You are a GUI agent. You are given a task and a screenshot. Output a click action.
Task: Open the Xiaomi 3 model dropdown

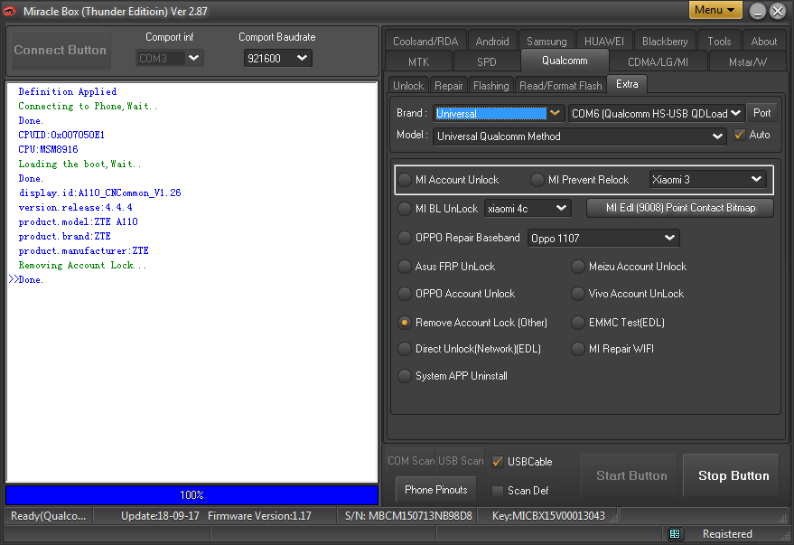click(x=707, y=180)
